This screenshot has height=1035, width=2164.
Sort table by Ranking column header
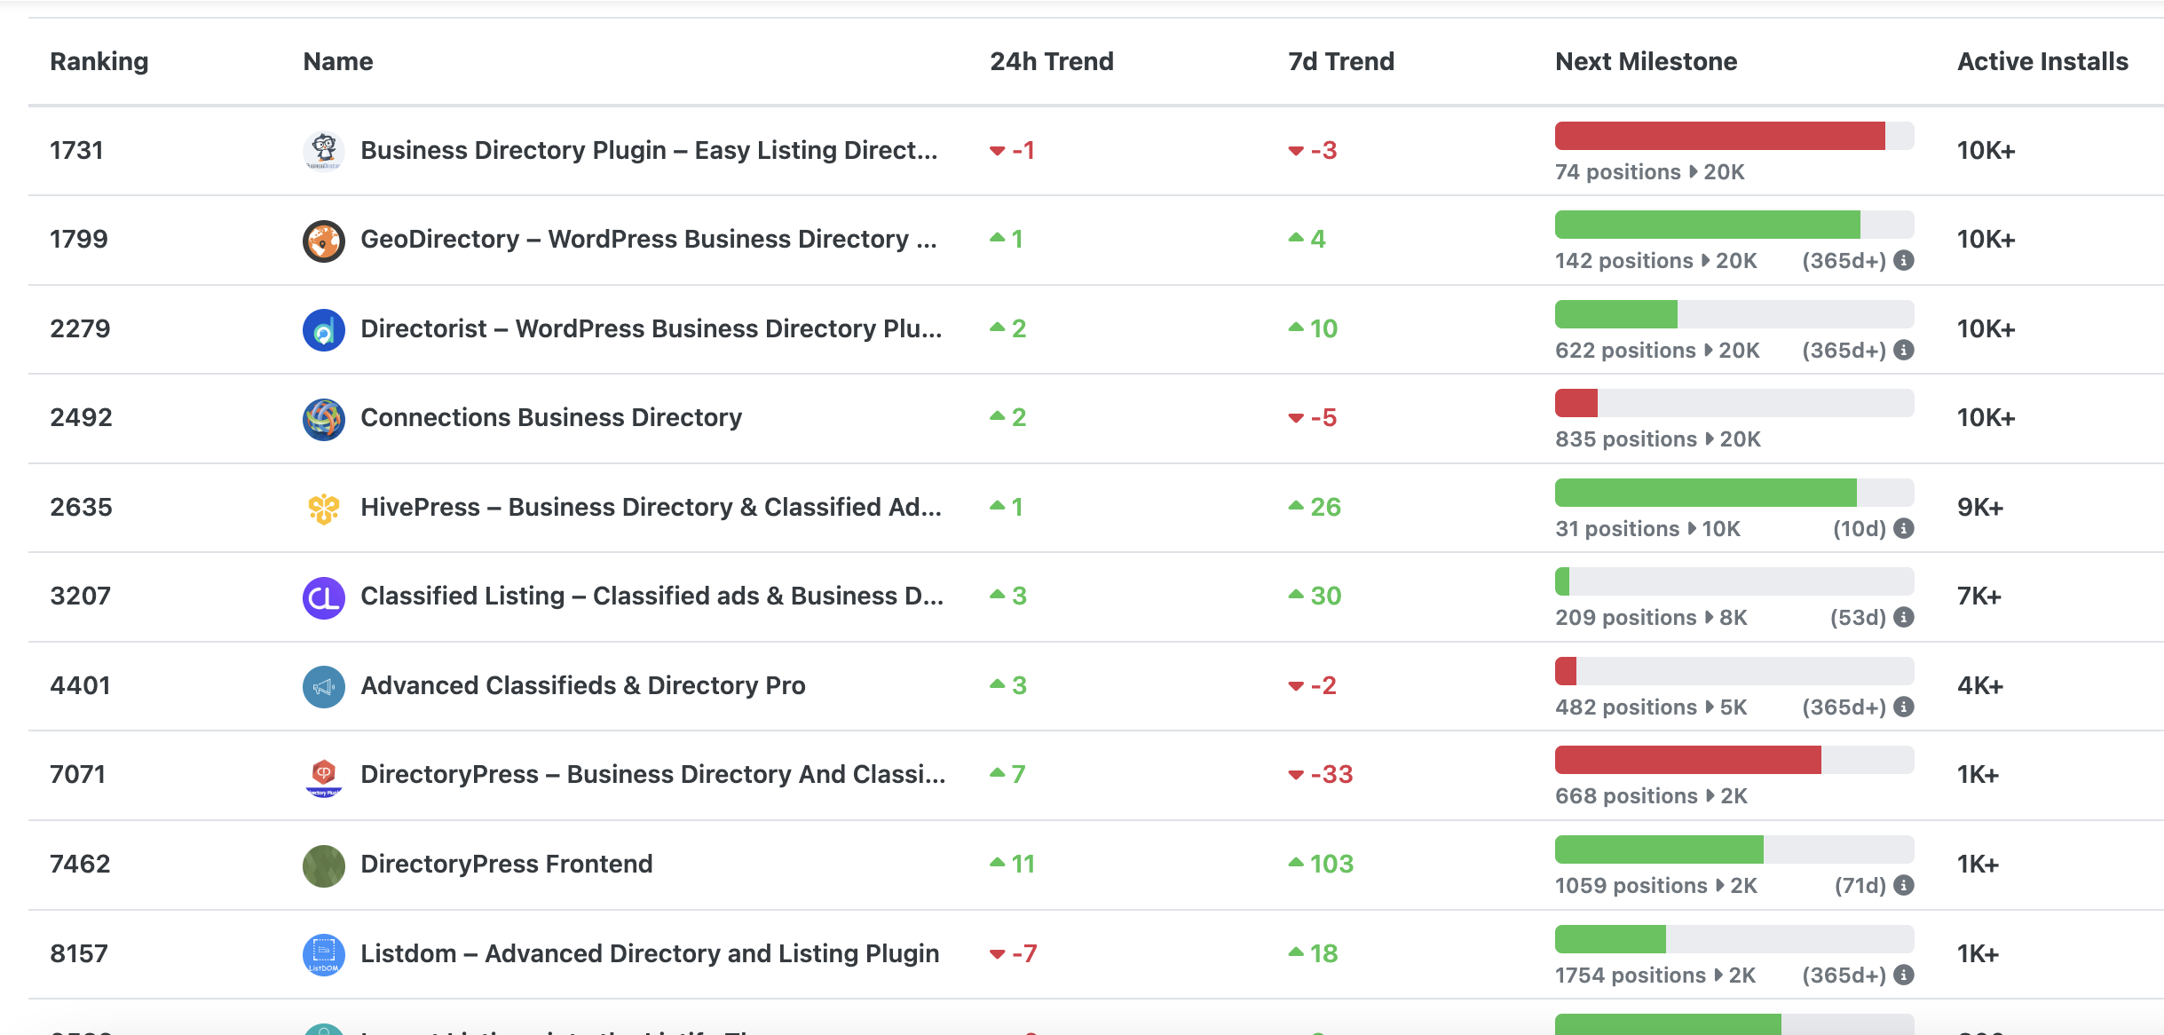click(x=99, y=61)
